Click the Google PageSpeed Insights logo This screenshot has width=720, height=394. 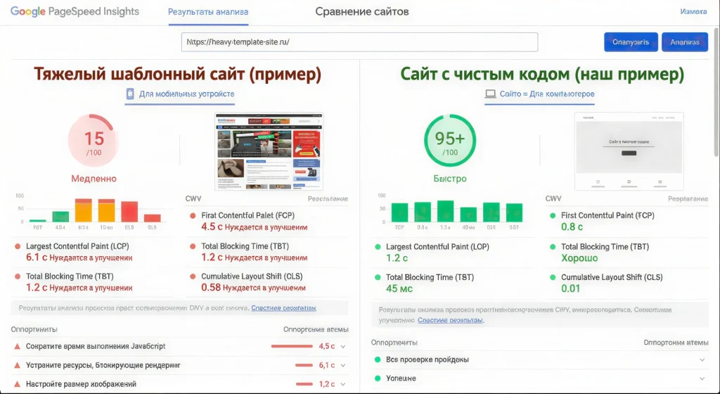click(x=75, y=11)
